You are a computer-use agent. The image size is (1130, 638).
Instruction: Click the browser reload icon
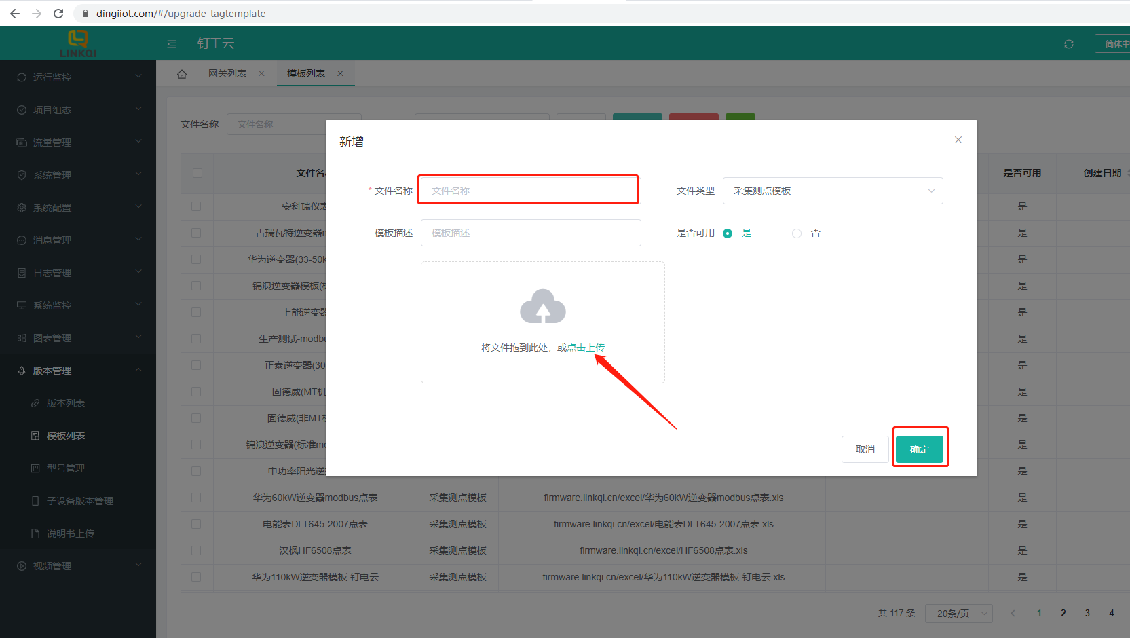tap(58, 14)
